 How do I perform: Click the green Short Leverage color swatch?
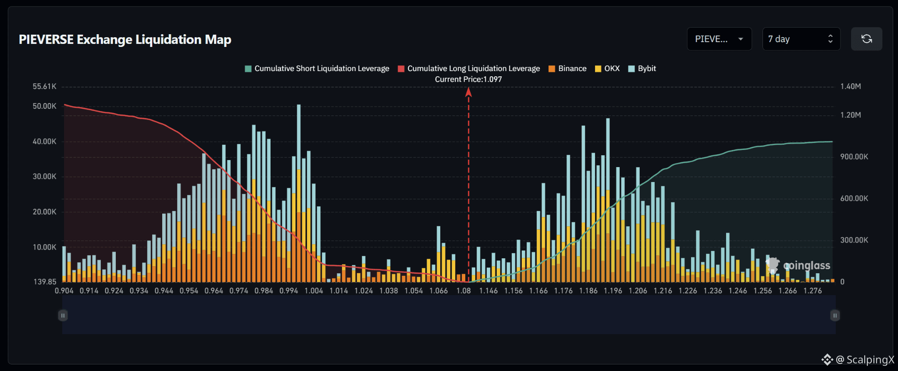click(248, 69)
